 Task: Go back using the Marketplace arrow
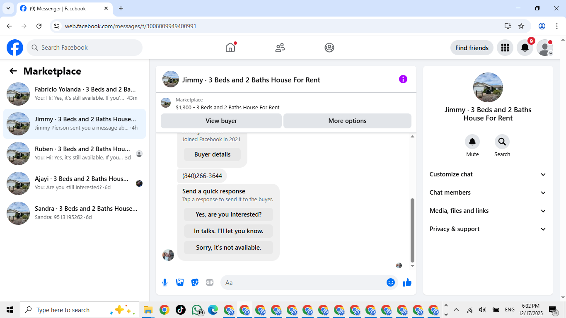tap(13, 71)
